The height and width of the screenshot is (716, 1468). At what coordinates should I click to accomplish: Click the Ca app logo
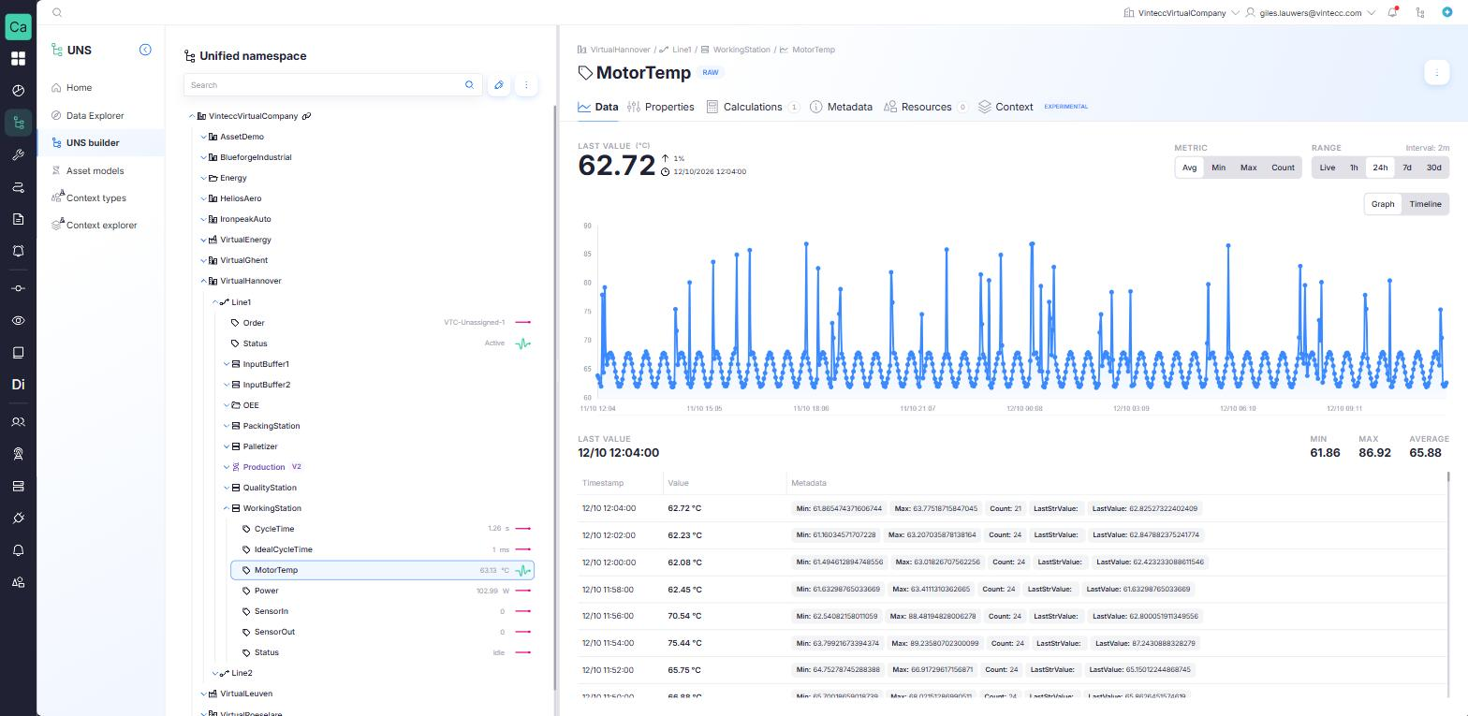coord(18,26)
